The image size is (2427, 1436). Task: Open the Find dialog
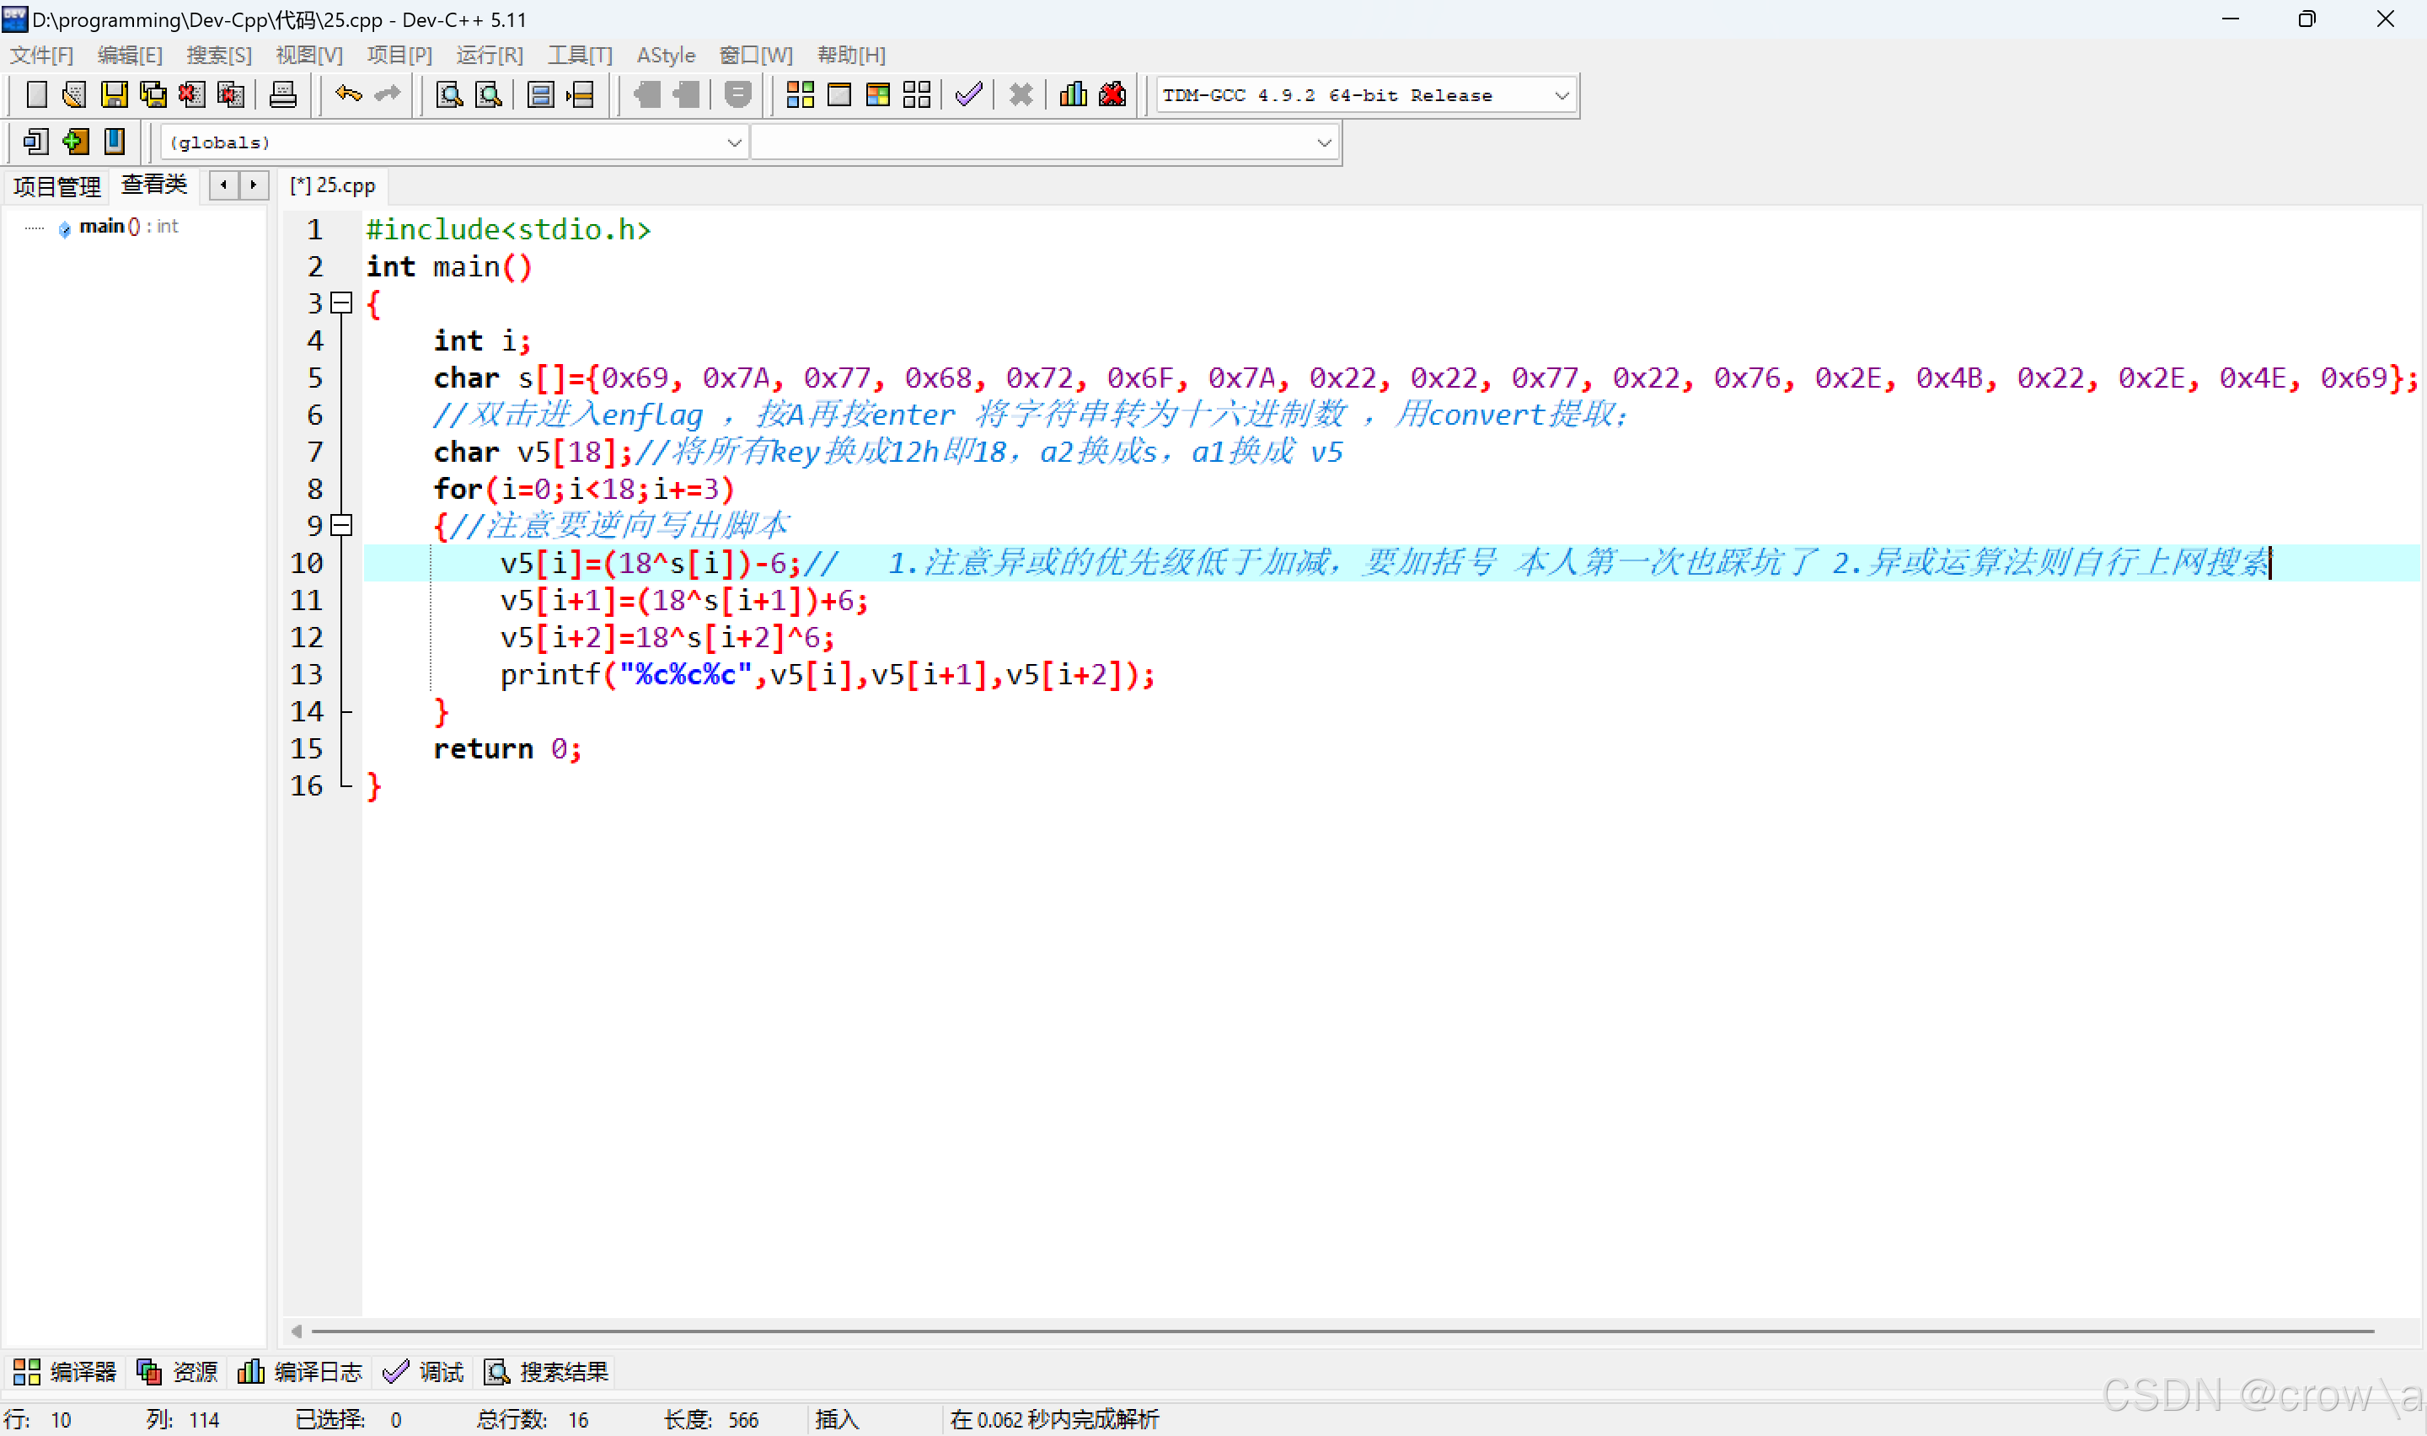coord(447,94)
